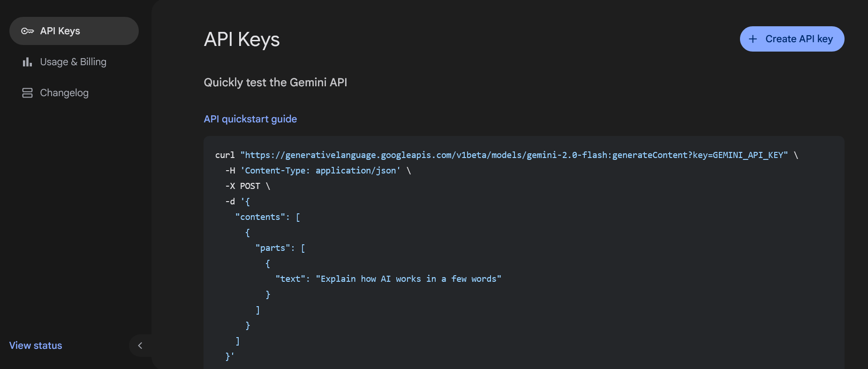Click the plus icon on Create API key
This screenshot has width=868, height=369.
(753, 39)
